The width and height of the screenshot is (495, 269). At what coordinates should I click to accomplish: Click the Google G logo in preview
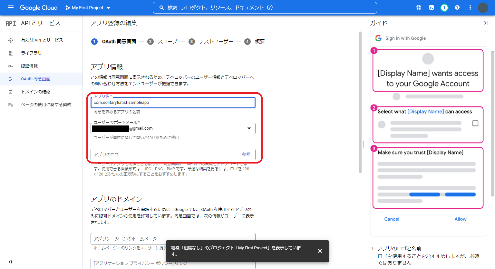click(378, 38)
